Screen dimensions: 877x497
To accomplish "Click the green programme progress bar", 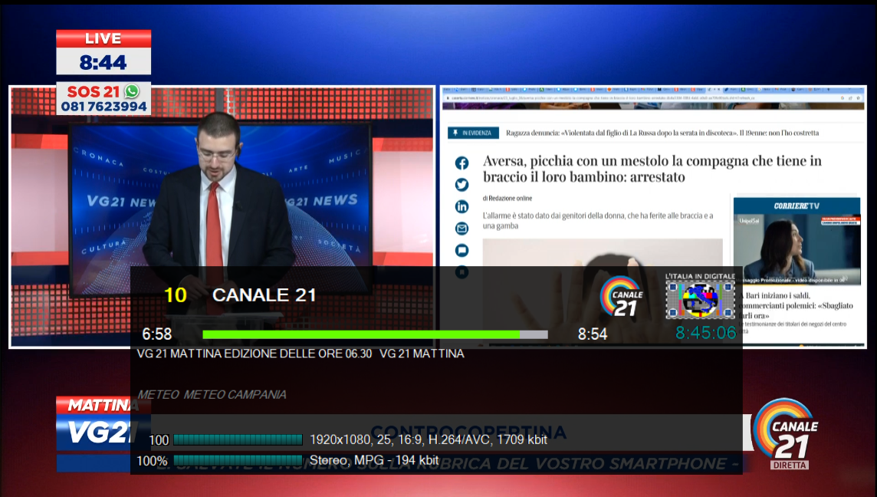I will click(360, 334).
